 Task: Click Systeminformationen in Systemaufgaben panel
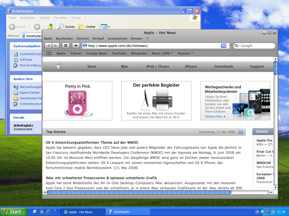coord(28,54)
